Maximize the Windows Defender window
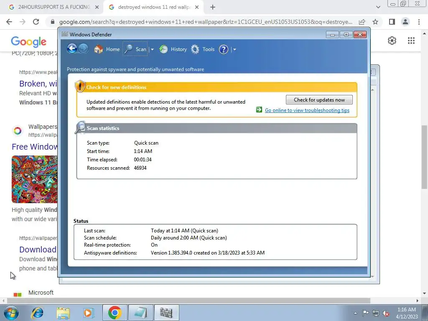428x321 pixels. pos(346,34)
